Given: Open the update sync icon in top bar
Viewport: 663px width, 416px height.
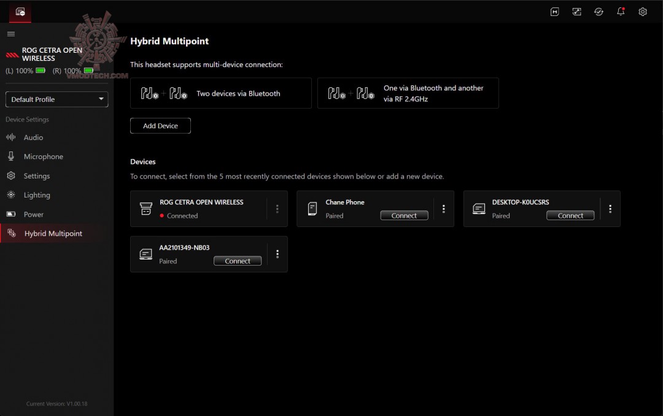Looking at the screenshot, I should (599, 12).
